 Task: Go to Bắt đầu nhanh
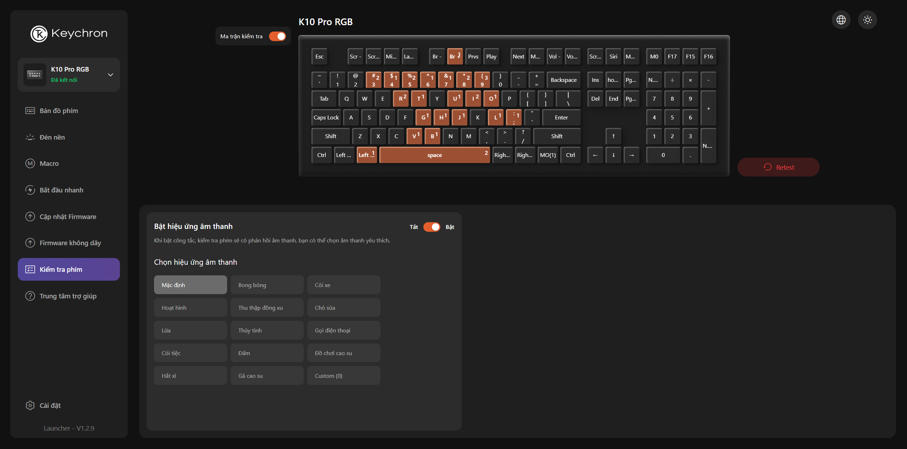click(61, 190)
